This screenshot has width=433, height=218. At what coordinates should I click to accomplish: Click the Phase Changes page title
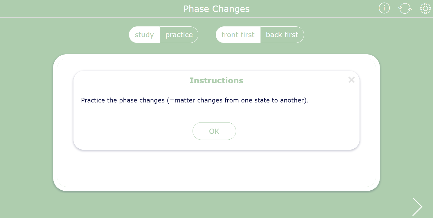216,9
